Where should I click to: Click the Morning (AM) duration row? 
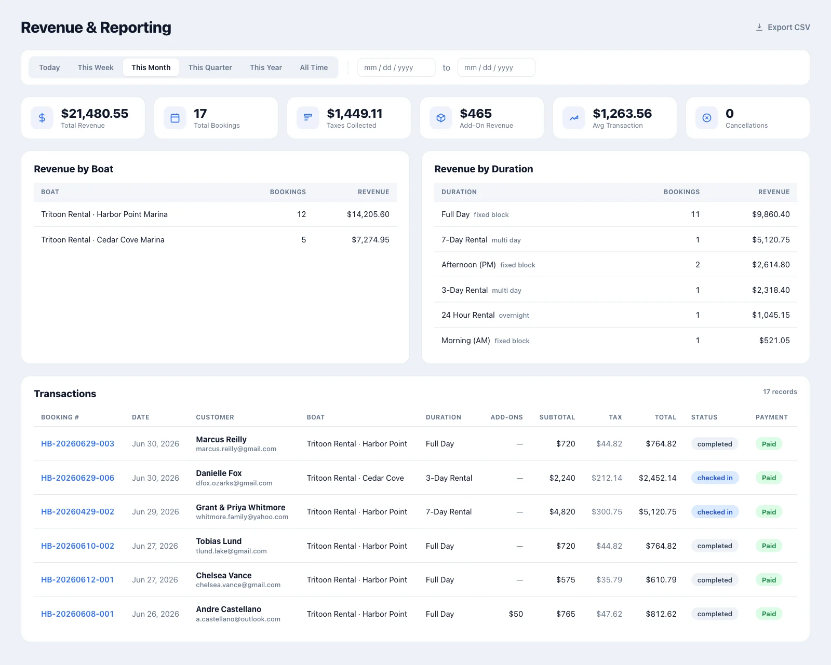615,341
